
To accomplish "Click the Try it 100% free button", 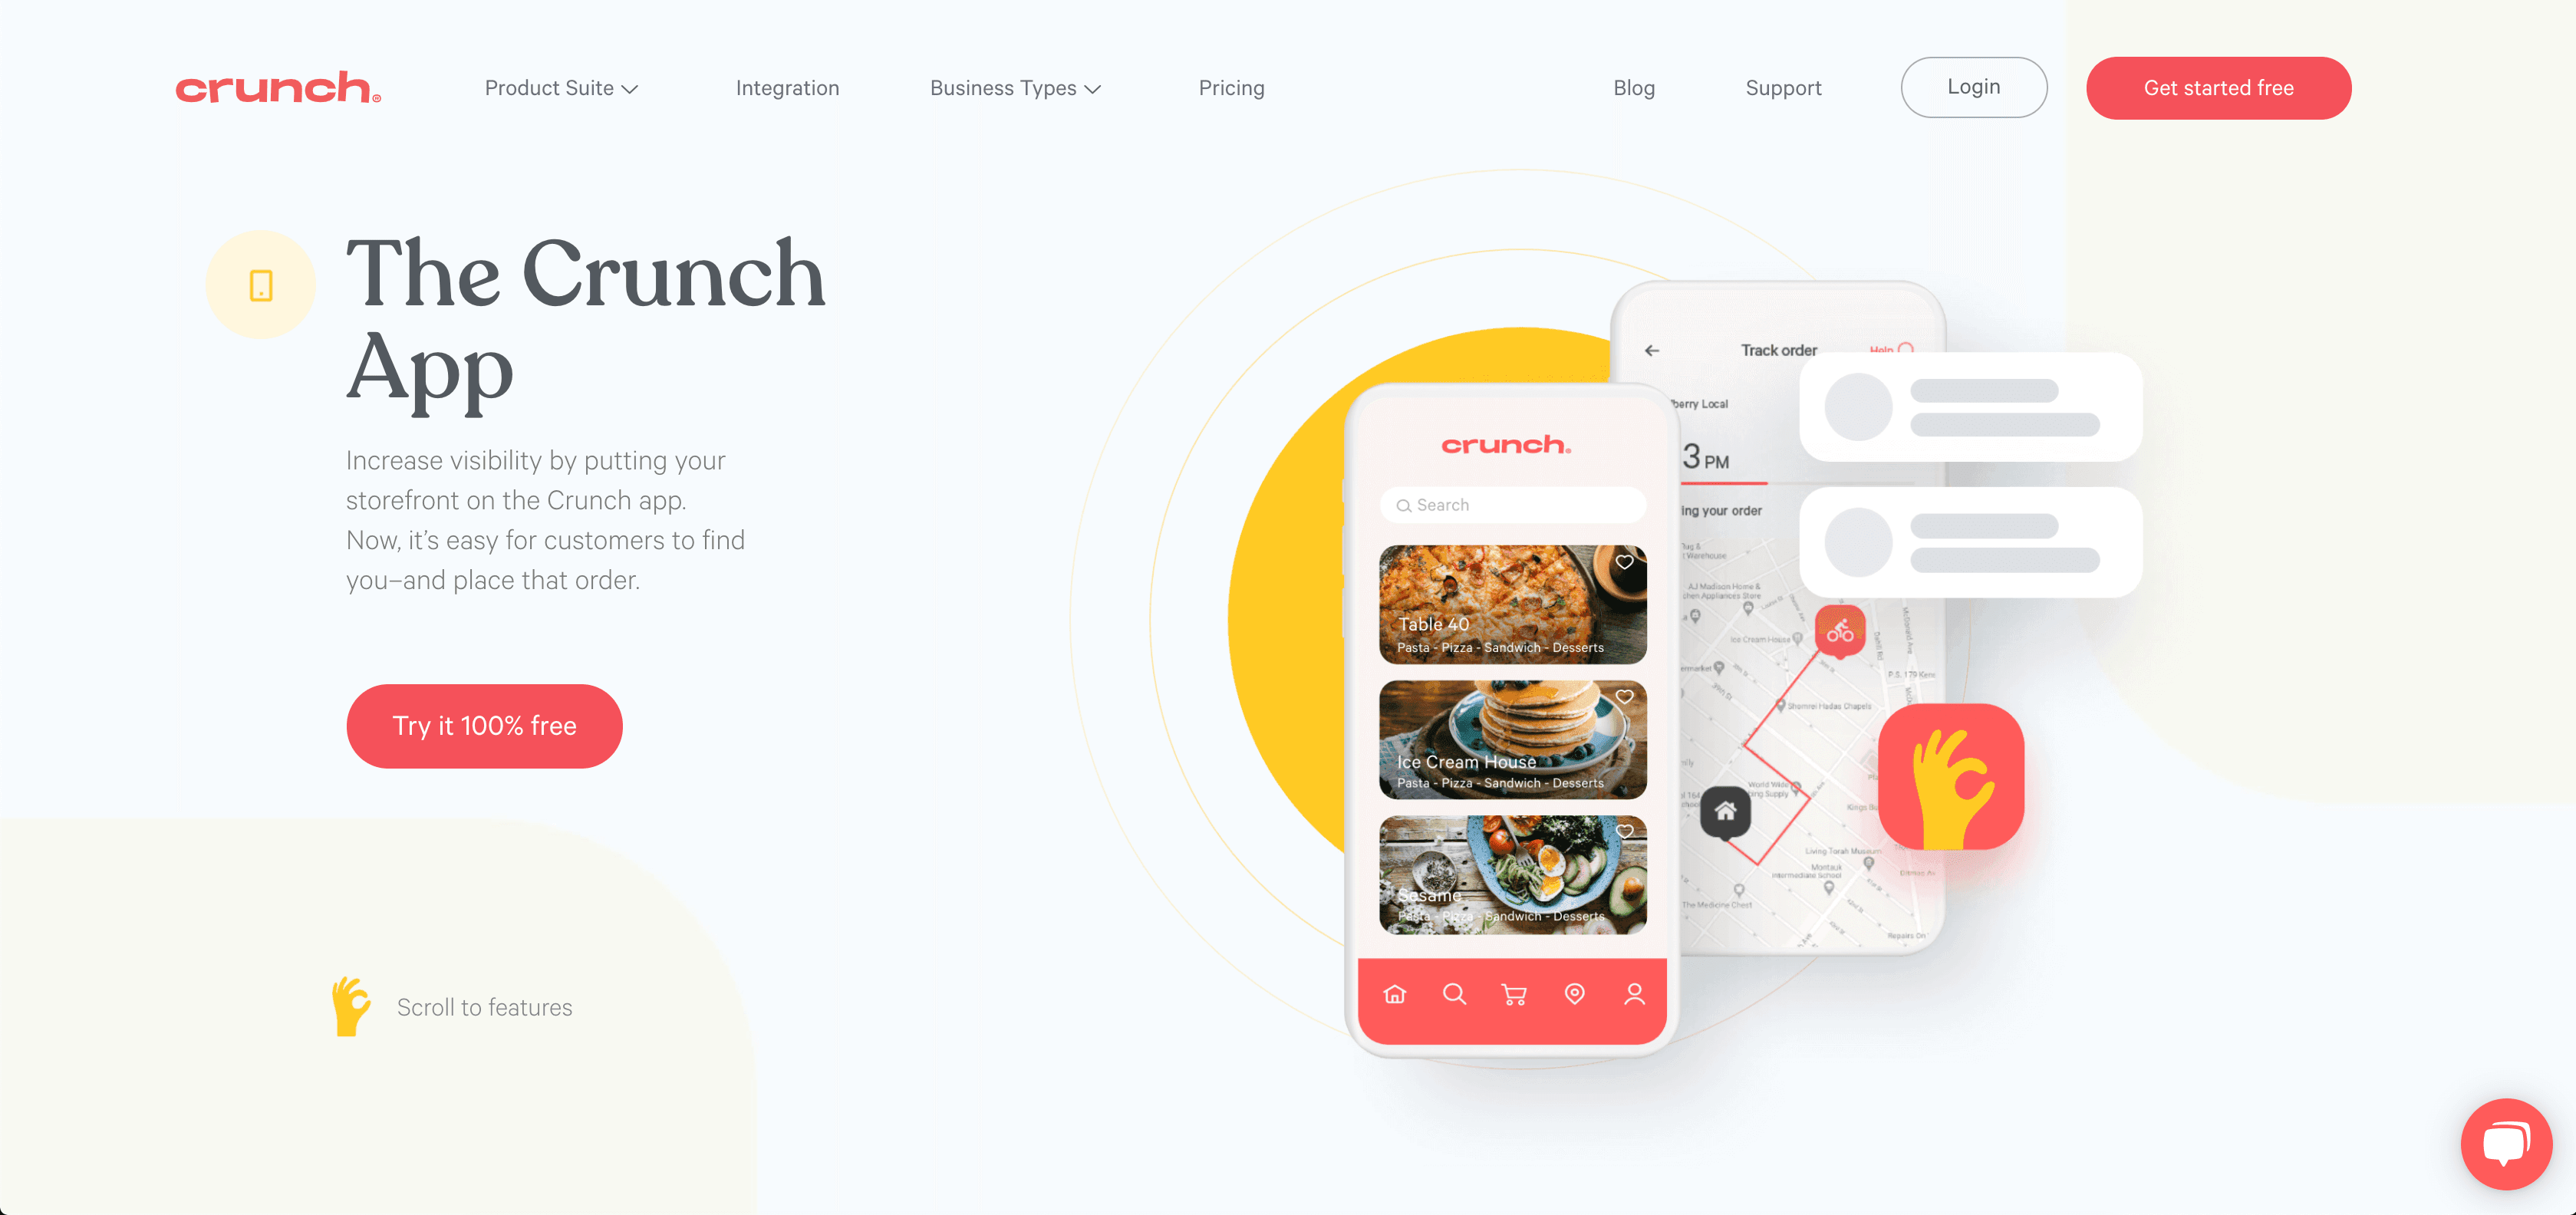I will (485, 726).
